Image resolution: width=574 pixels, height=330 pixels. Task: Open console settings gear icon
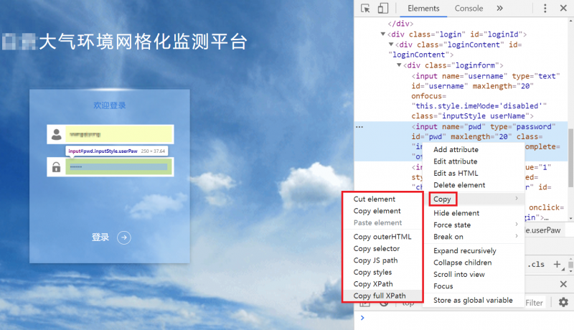(563, 303)
